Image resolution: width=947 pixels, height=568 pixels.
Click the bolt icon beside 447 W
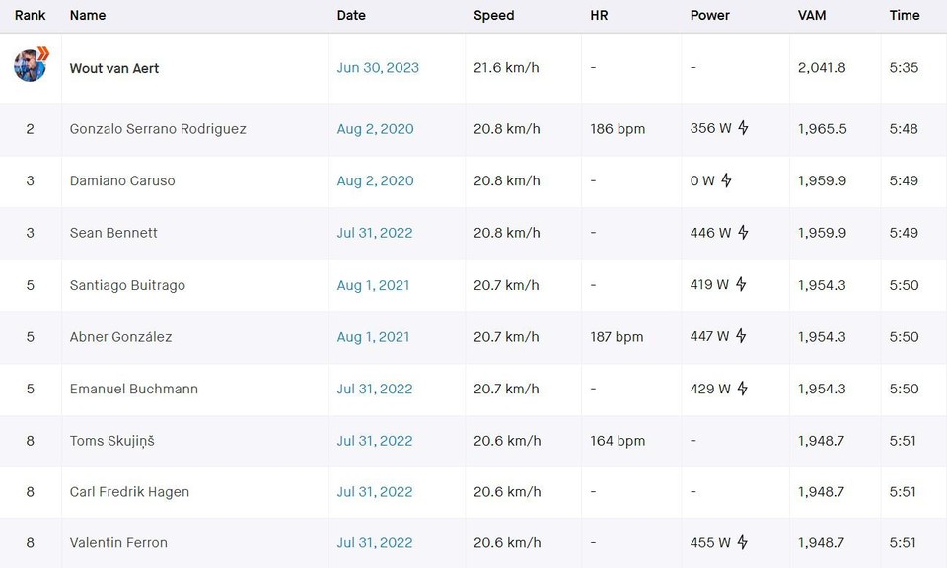pyautogui.click(x=741, y=336)
